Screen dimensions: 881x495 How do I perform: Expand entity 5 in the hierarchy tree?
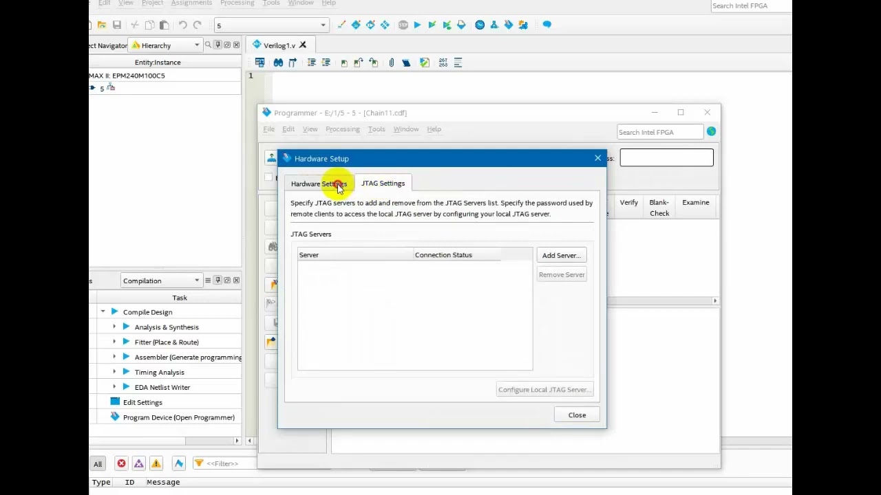pos(93,88)
